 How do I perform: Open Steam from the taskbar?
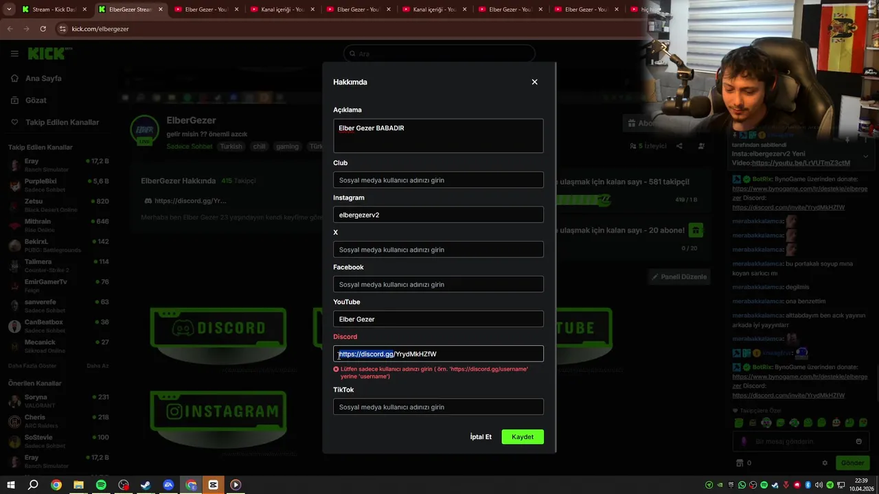[146, 485]
